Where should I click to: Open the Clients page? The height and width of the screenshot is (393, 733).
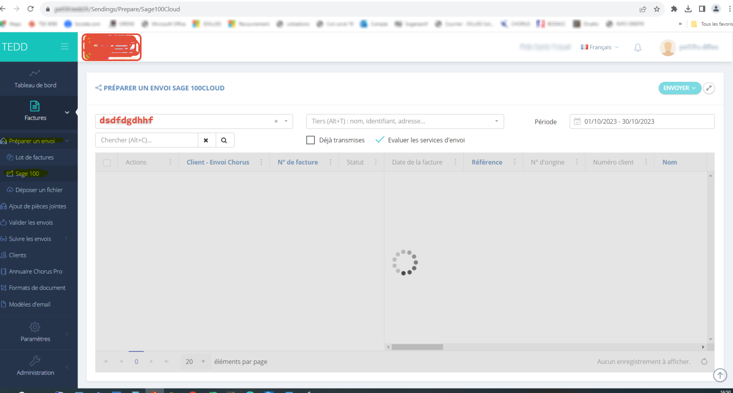18,255
